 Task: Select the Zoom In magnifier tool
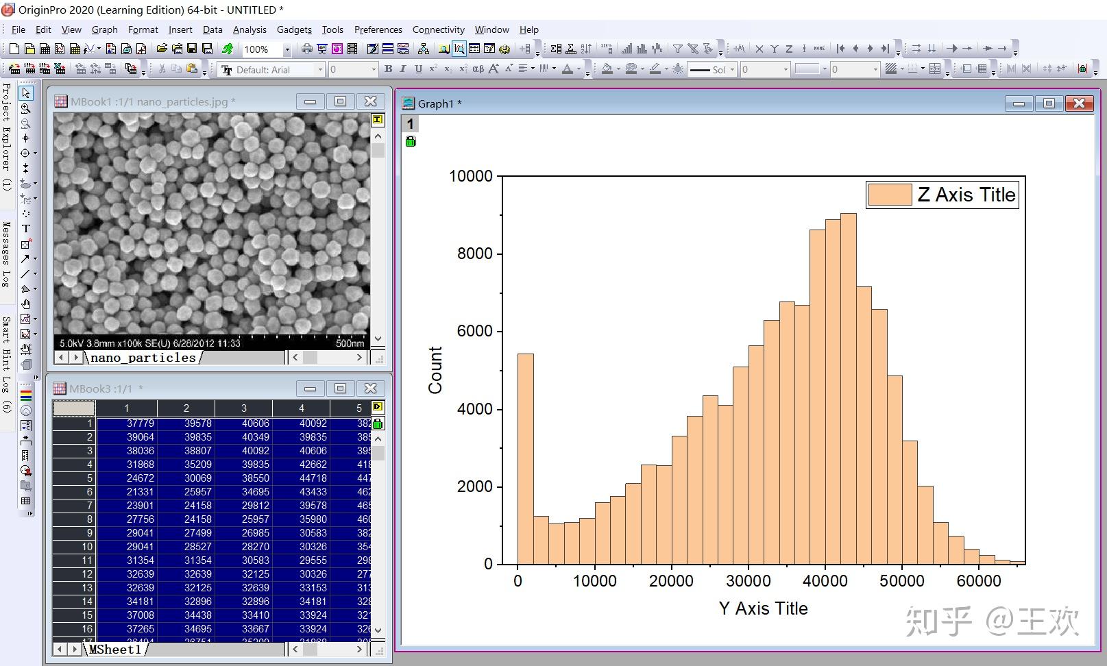coord(26,108)
